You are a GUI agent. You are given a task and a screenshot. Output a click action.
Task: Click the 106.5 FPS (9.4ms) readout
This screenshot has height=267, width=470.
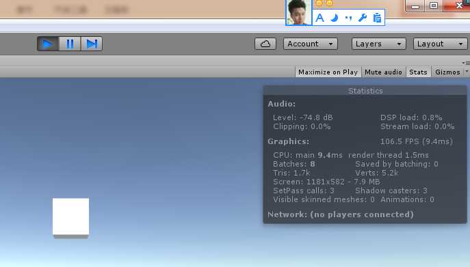(x=417, y=141)
